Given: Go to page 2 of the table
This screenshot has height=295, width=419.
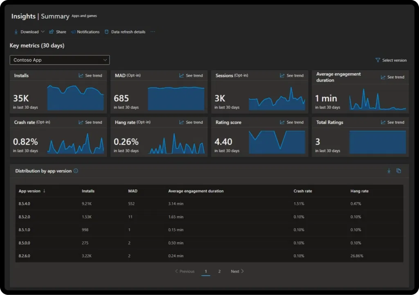Looking at the screenshot, I should [x=219, y=271].
